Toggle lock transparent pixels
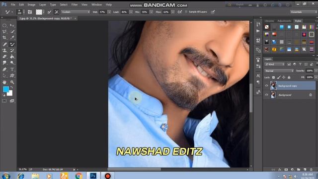 (x=273, y=78)
